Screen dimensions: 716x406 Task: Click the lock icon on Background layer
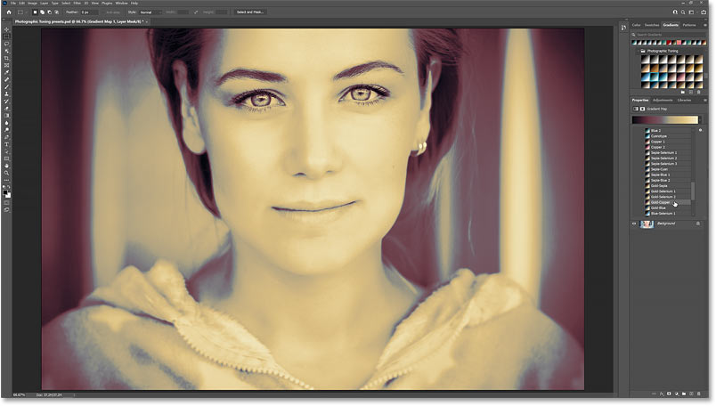coord(697,223)
